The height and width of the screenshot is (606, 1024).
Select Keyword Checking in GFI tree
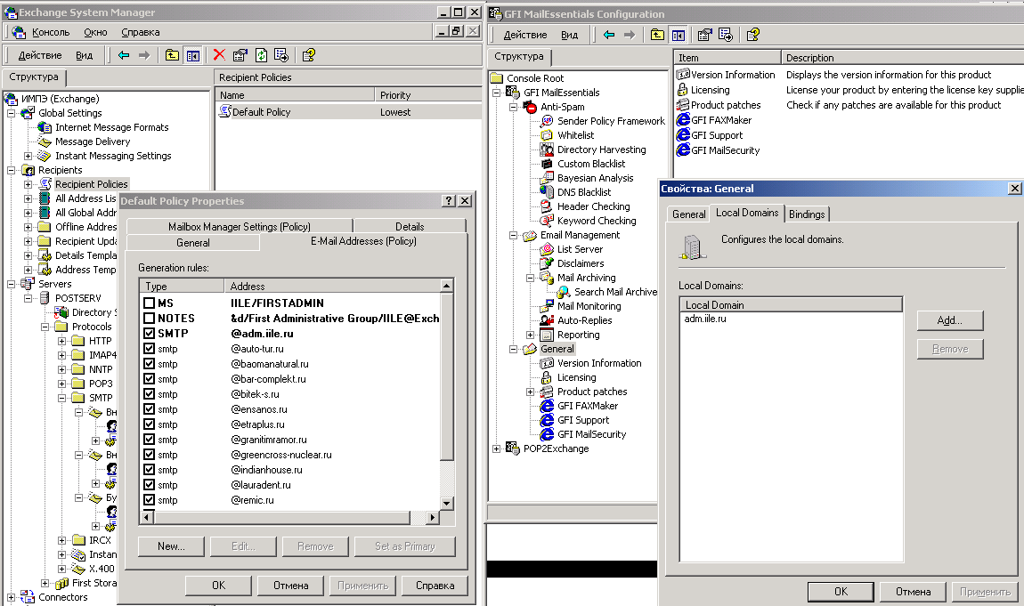coord(597,222)
